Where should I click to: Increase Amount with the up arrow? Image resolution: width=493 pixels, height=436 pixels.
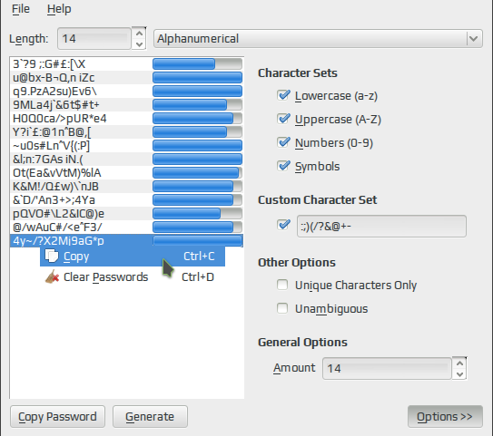click(459, 363)
